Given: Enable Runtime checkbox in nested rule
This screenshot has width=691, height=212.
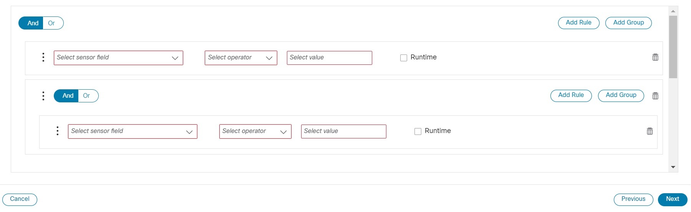Looking at the screenshot, I should 418,131.
